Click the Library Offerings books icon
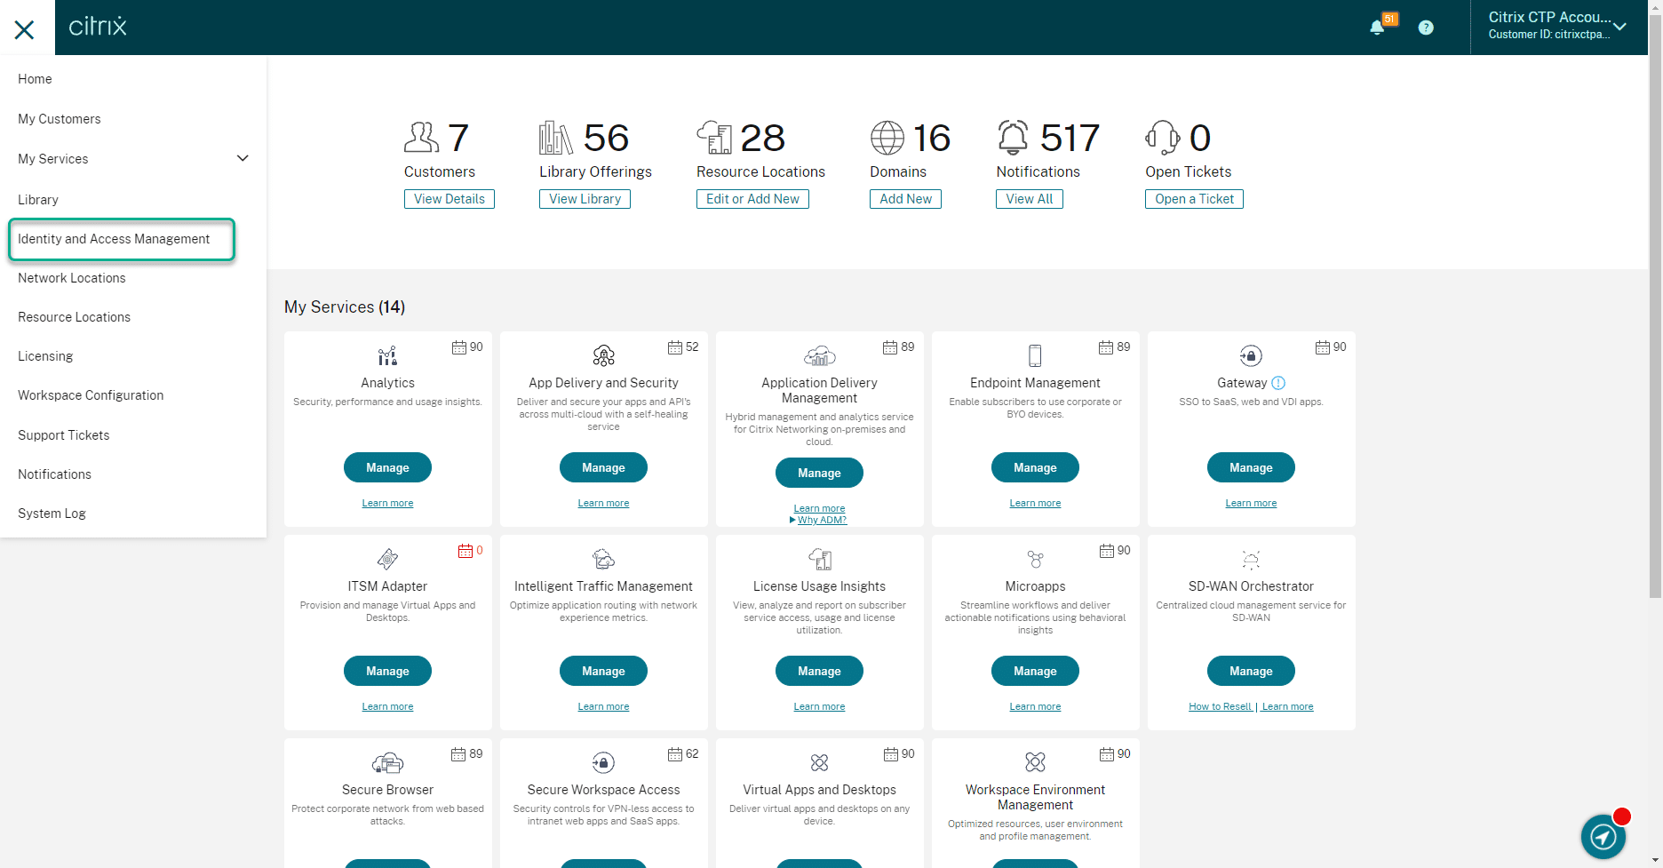This screenshot has height=868, width=1663. (x=556, y=138)
